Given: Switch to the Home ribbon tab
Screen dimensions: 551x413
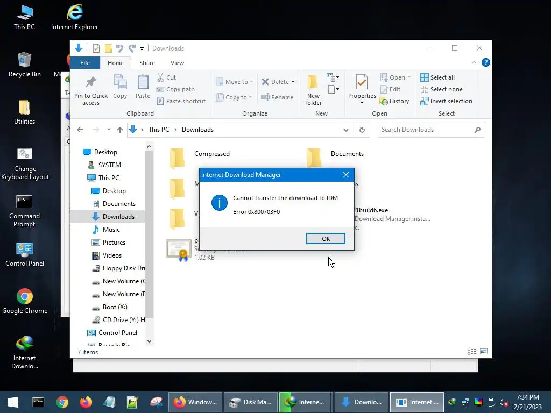Looking at the screenshot, I should pyautogui.click(x=116, y=63).
